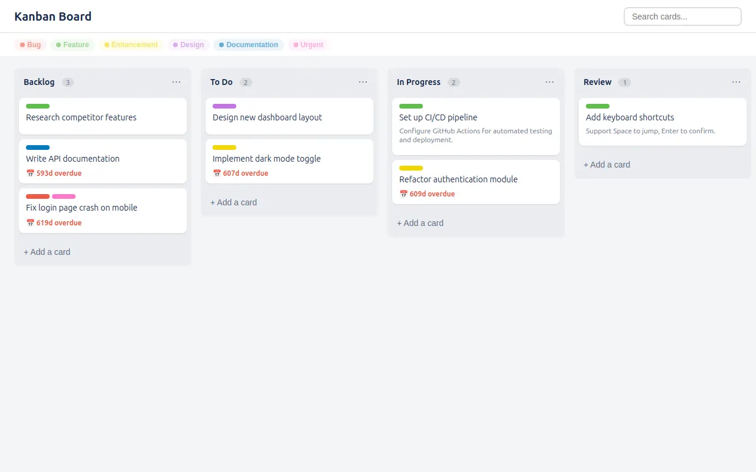Open the Design new dashboard layout card
Viewport: 756px width, 472px height.
tap(289, 116)
